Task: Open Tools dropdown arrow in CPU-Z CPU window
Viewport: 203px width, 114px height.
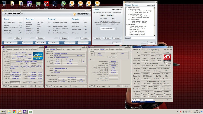Action: (26, 86)
